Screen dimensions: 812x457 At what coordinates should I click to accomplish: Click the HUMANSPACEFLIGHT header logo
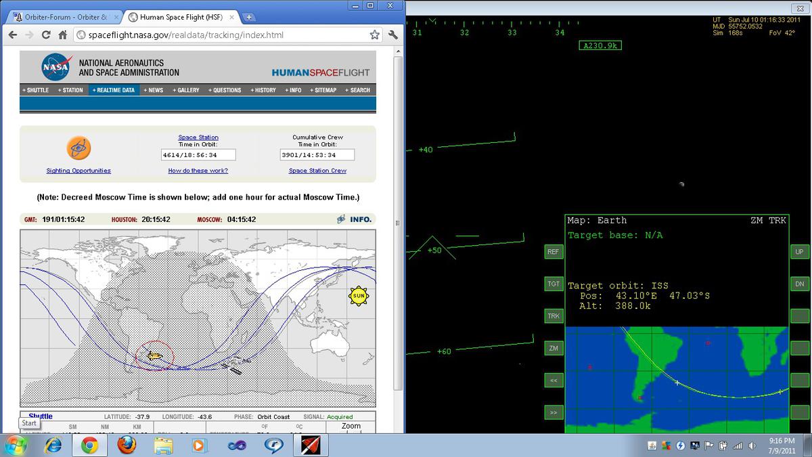(x=321, y=72)
